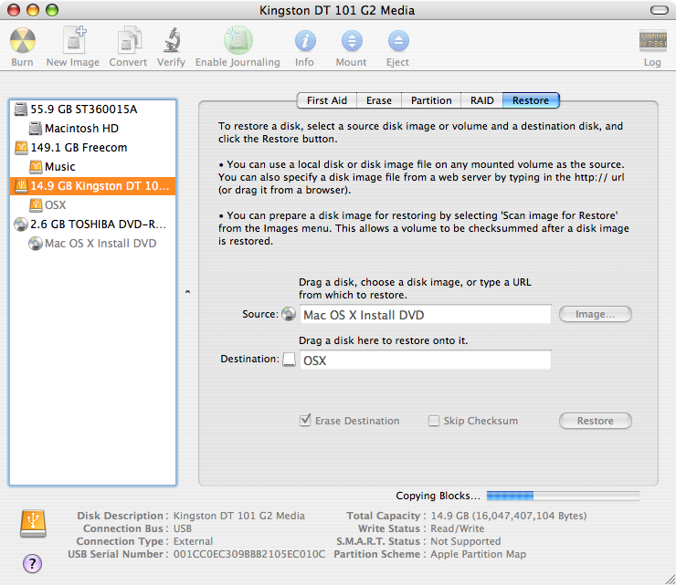Select the Macintosh HD volume

coord(92,129)
